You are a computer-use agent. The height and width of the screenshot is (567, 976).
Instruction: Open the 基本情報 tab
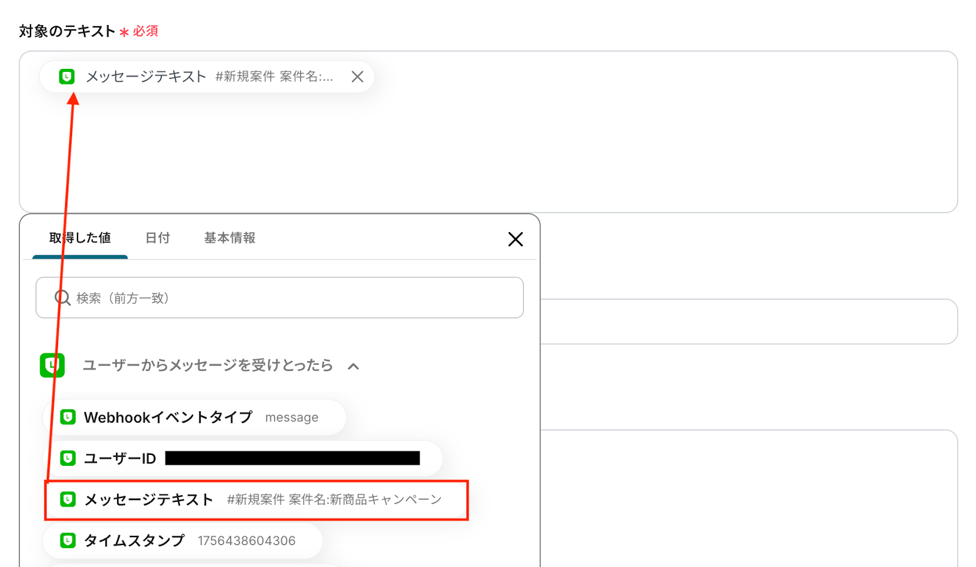click(229, 238)
